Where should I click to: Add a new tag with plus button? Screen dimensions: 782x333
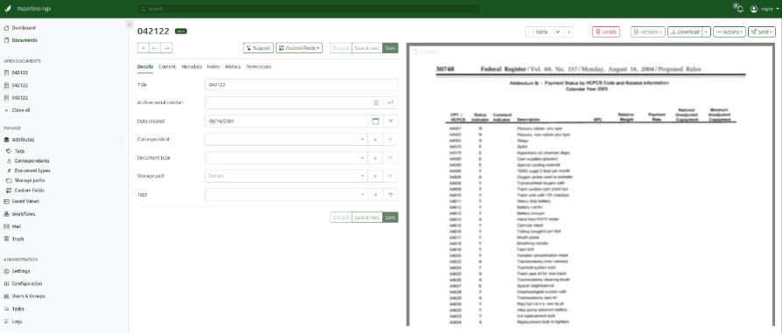pyautogui.click(x=375, y=194)
